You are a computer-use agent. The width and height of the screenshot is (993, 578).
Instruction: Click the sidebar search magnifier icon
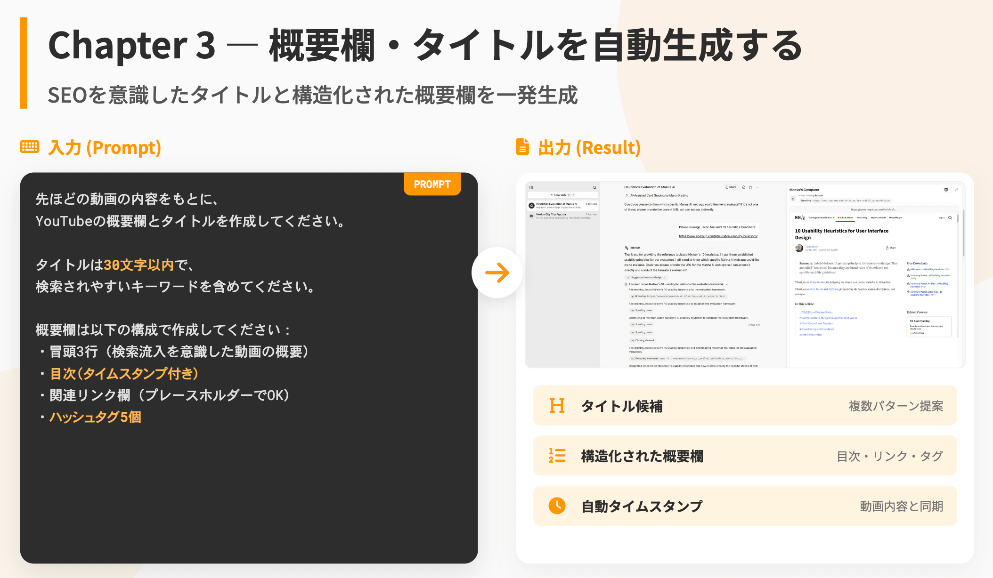[x=594, y=187]
